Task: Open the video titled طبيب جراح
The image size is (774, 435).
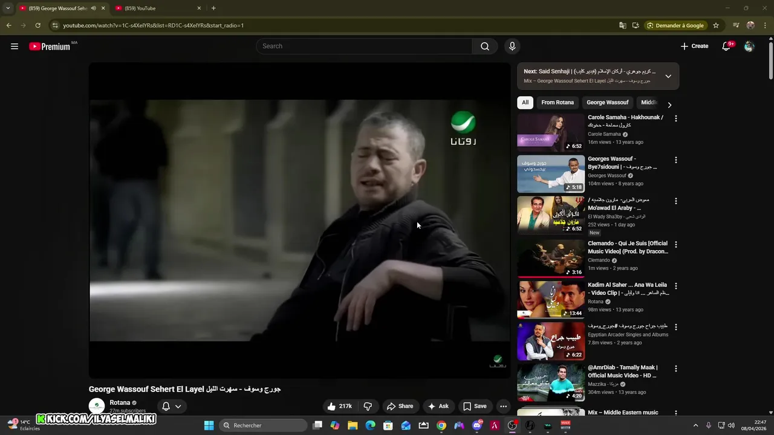Action: 628,326
